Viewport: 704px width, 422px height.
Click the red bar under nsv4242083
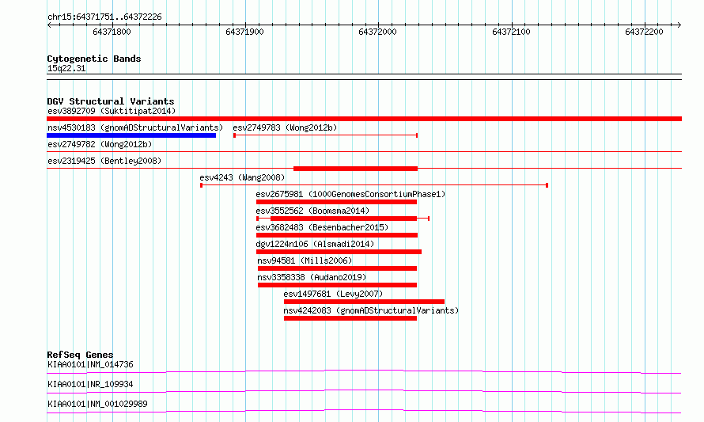click(350, 318)
